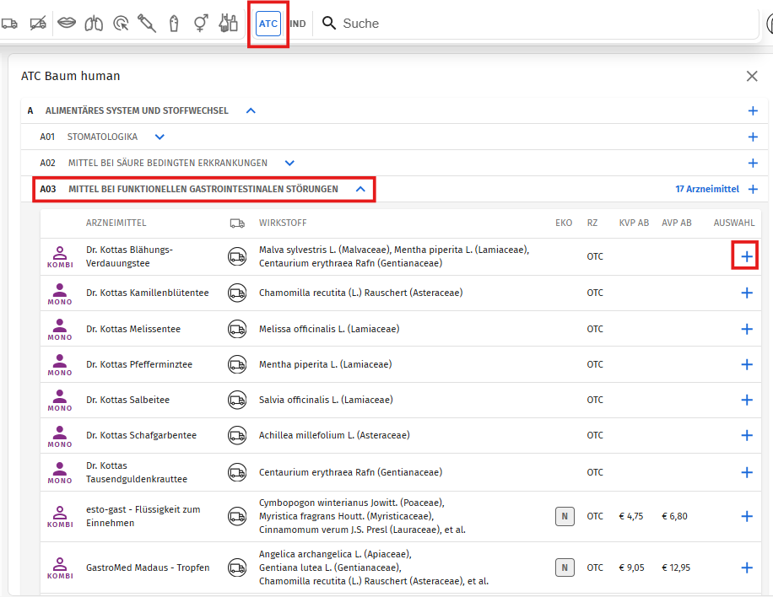The width and height of the screenshot is (773, 597).
Task: Click the WIRKSTOFF column header
Action: point(283,223)
